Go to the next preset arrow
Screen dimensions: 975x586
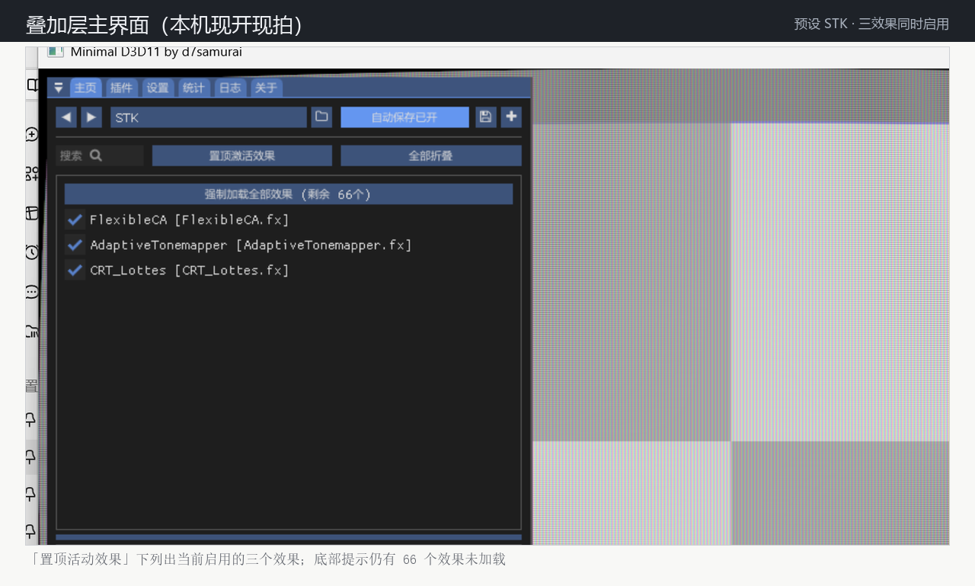pyautogui.click(x=91, y=117)
